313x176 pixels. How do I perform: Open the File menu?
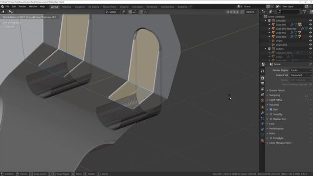(7, 6)
